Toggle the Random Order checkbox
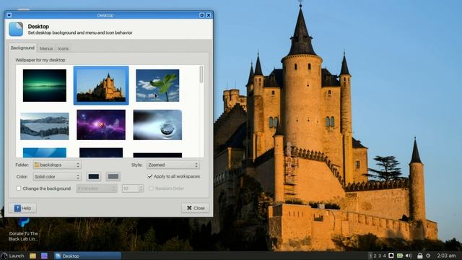 pyautogui.click(x=151, y=188)
